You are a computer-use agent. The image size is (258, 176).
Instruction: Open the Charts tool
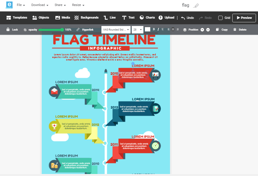147,18
